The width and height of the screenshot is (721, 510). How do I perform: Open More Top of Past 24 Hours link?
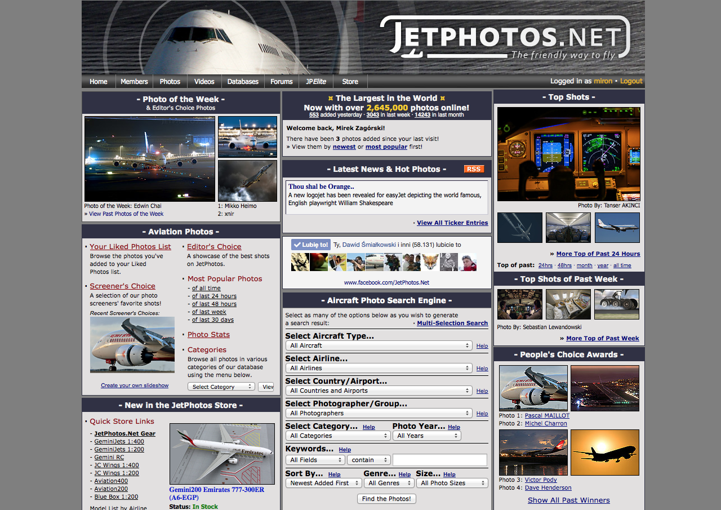[598, 254]
